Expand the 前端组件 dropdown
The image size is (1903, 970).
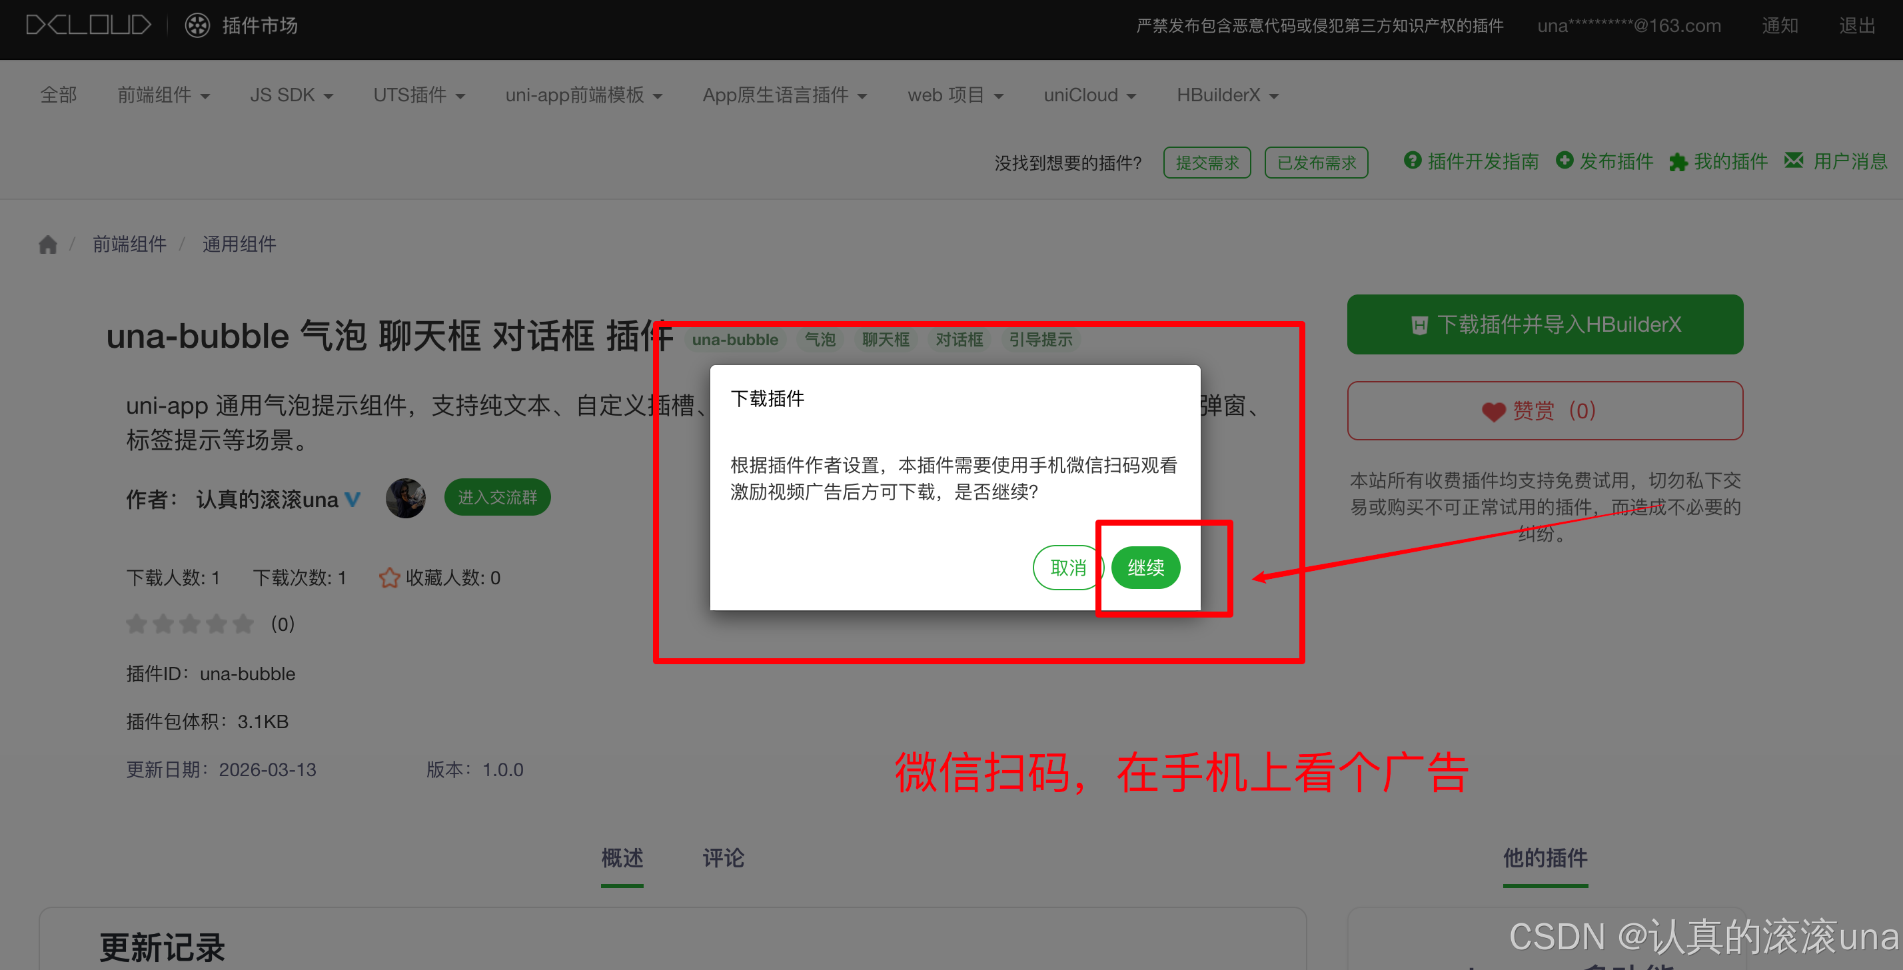click(163, 95)
